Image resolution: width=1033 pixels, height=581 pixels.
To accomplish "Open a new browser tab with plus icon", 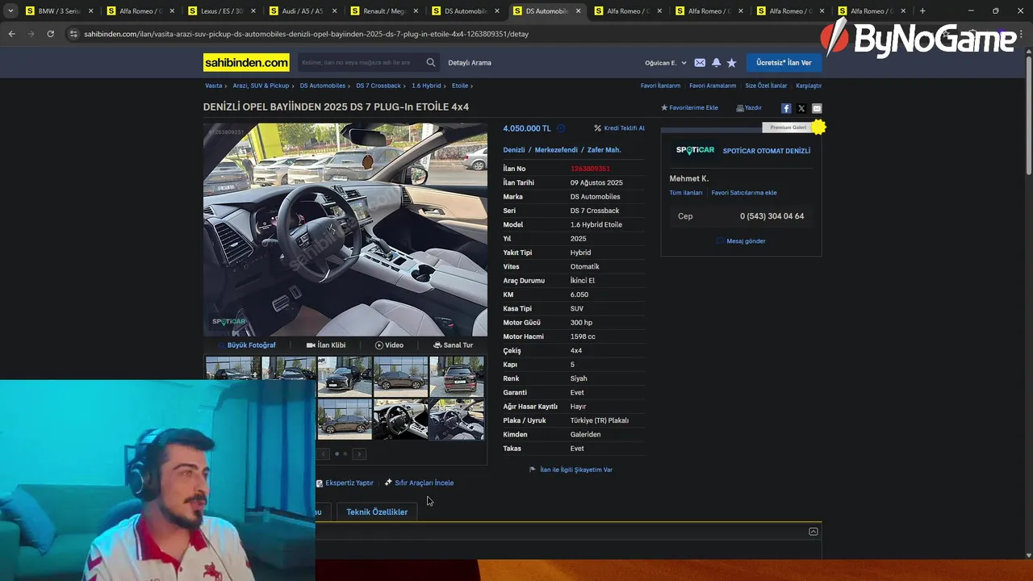I will click(922, 11).
